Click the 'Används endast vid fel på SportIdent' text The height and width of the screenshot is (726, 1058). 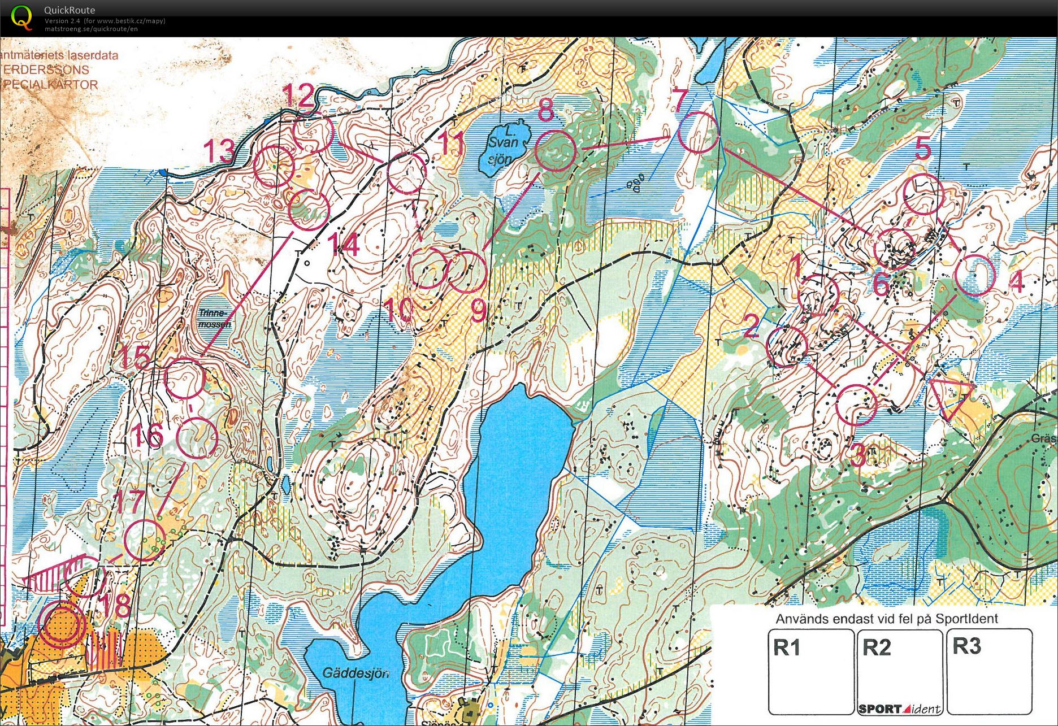click(887, 619)
